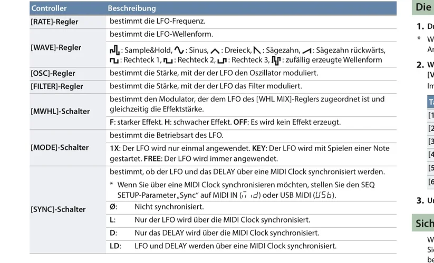Select the [MWHL]-Schalter row label
The width and height of the screenshot is (434, 263).
tap(60, 111)
